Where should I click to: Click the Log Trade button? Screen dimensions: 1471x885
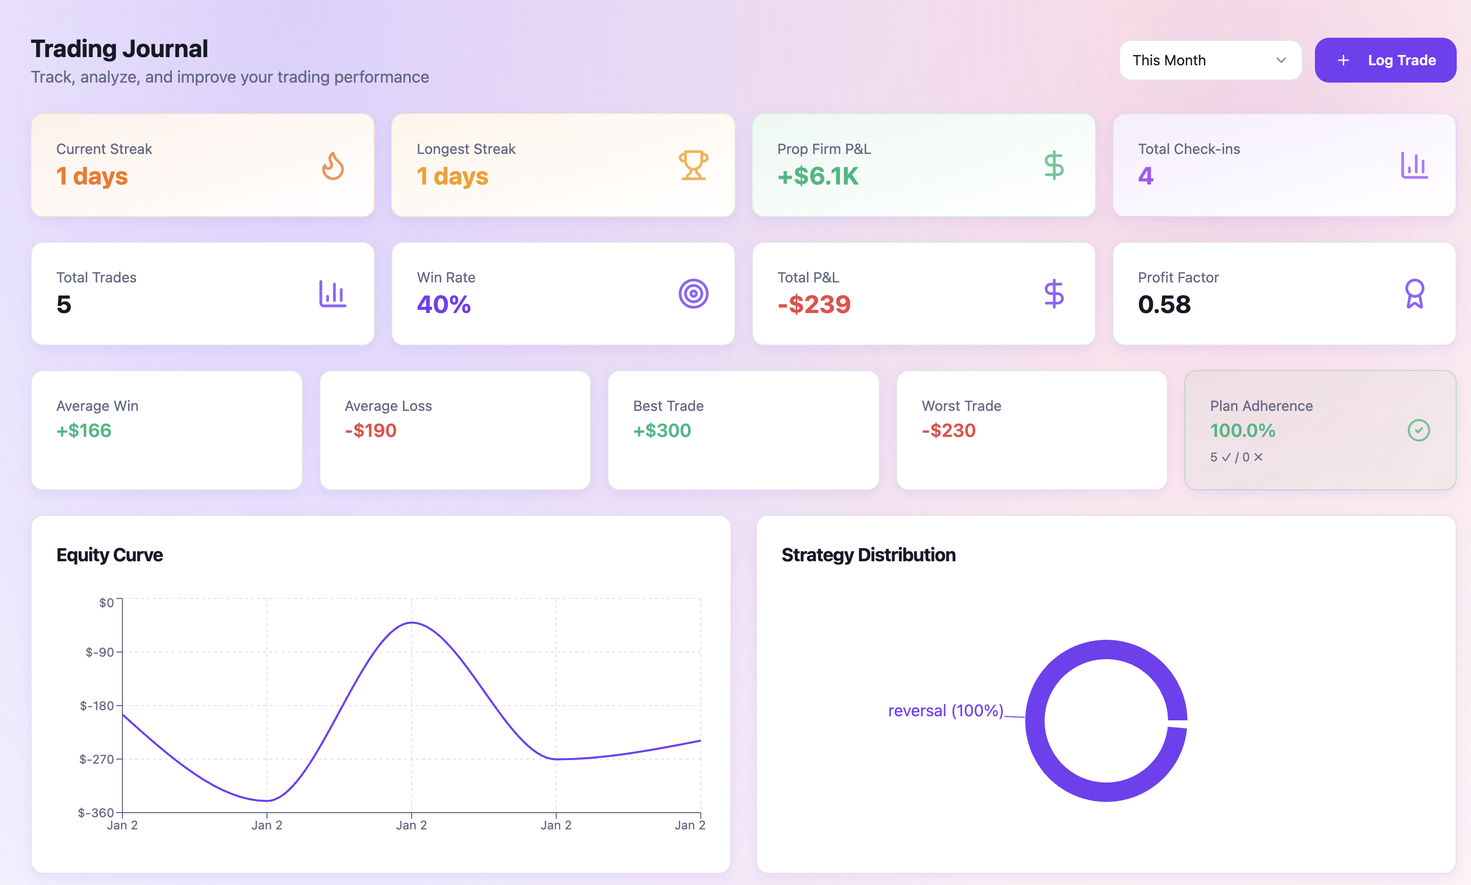(x=1386, y=60)
